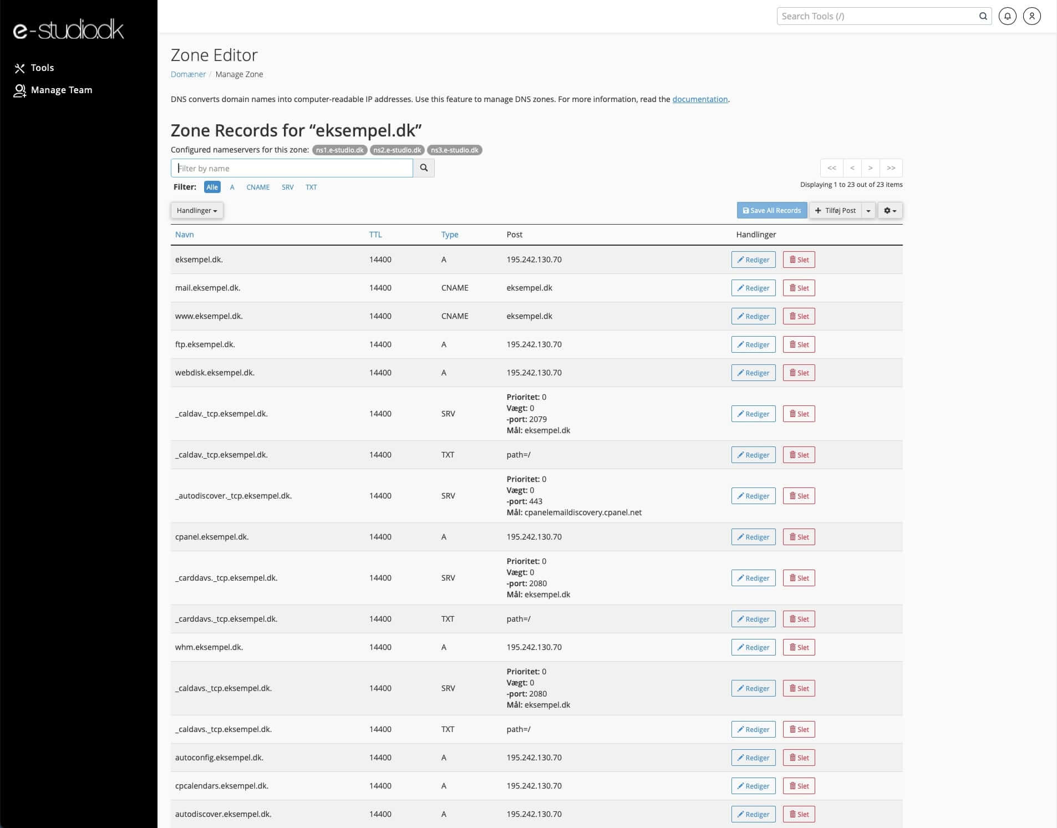Open the documentation link

pos(700,99)
